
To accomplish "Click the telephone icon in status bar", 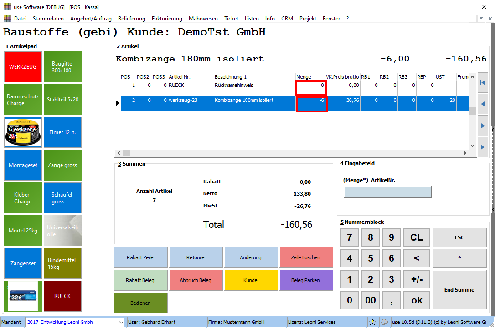I will (384, 322).
